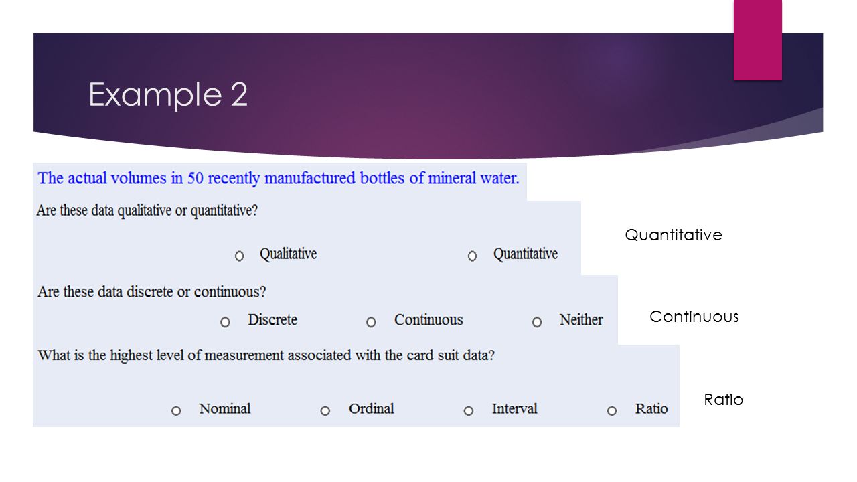Click the qualitative or quantitative question text
The width and height of the screenshot is (857, 482).
(x=147, y=210)
